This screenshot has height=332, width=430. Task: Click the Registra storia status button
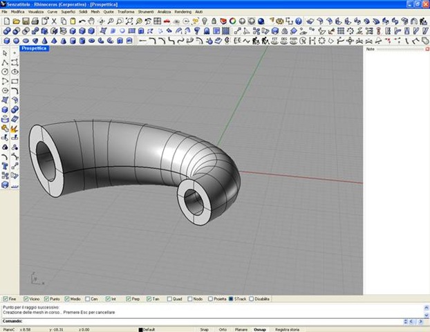click(287, 329)
